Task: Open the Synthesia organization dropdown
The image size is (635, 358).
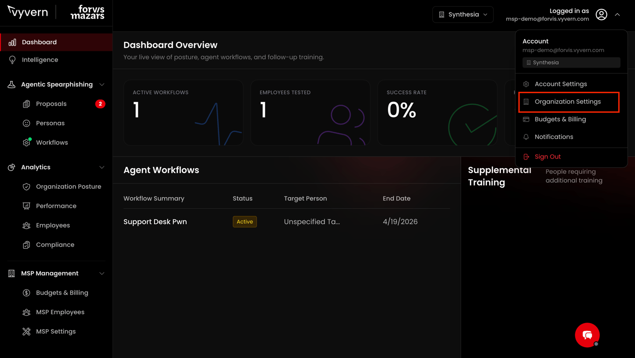Action: [463, 14]
